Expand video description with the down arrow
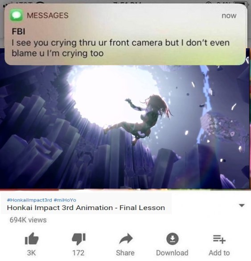The width and height of the screenshot is (251, 261). click(x=242, y=206)
